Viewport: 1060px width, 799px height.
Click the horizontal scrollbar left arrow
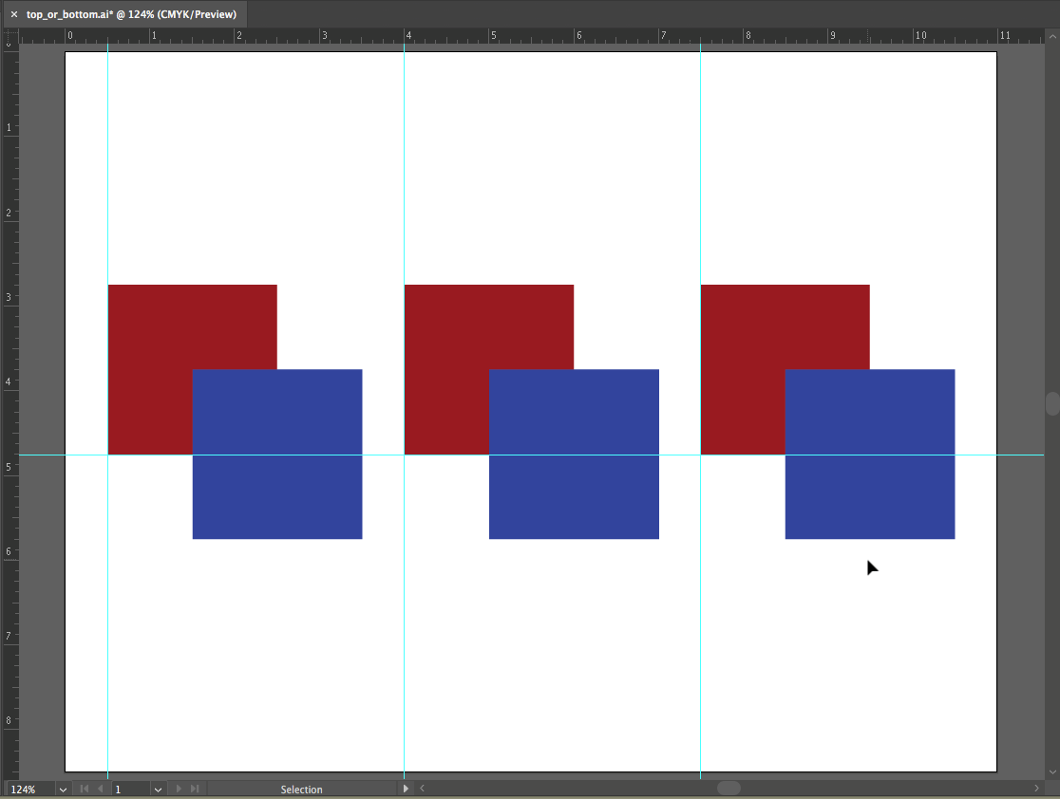(422, 789)
